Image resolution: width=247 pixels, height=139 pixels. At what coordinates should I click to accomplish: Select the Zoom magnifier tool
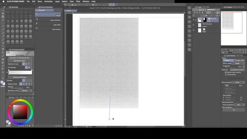click(x=3, y=10)
